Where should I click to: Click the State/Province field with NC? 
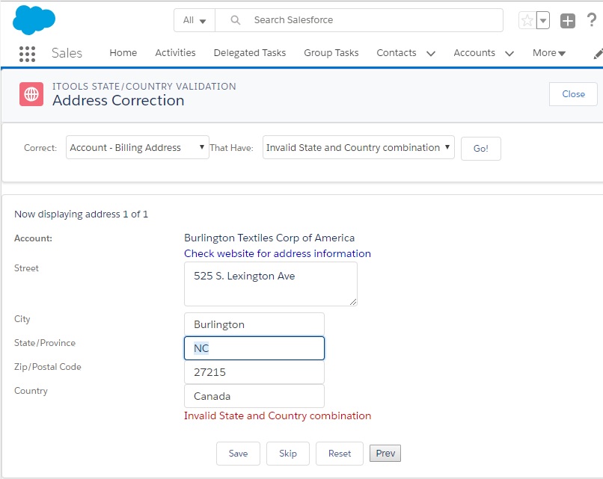click(x=254, y=348)
